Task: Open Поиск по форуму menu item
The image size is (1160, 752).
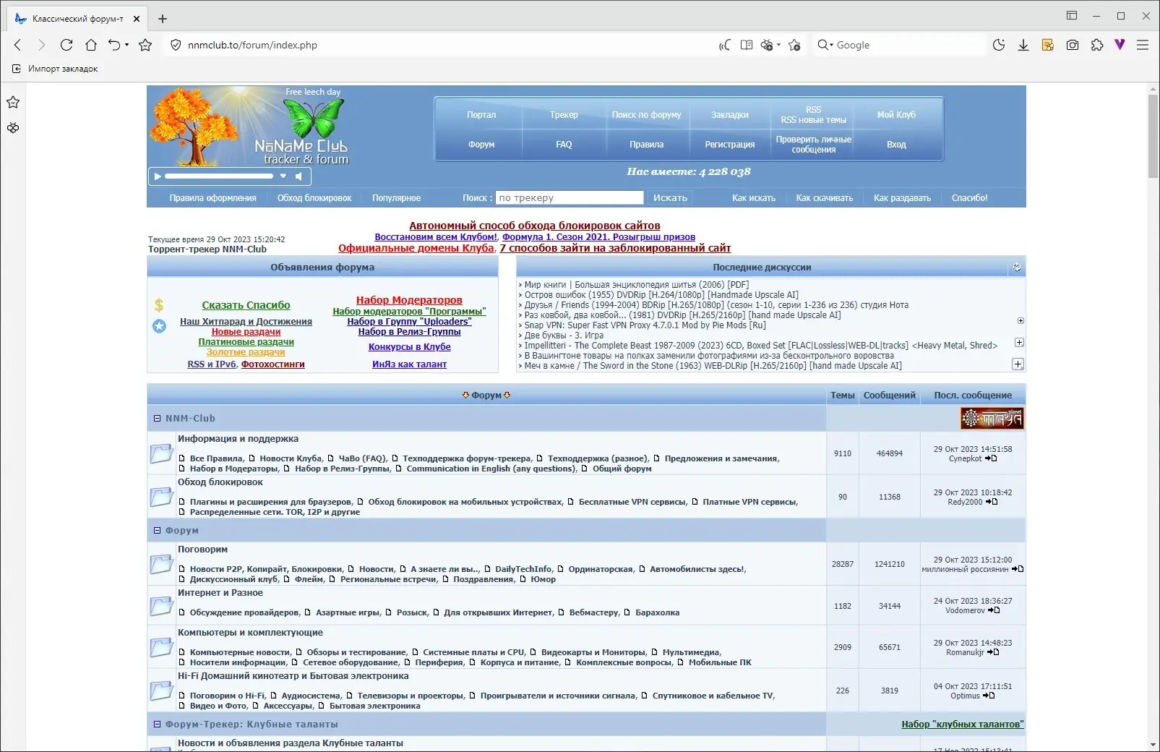Action: click(646, 115)
